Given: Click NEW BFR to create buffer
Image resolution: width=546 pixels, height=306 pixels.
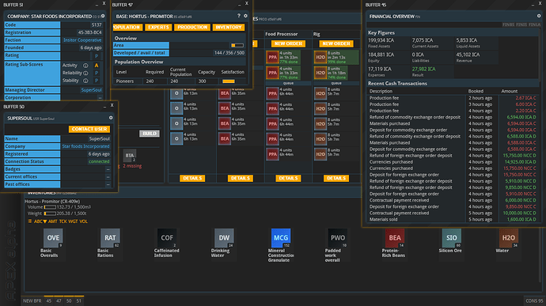Looking at the screenshot, I should pos(32,300).
